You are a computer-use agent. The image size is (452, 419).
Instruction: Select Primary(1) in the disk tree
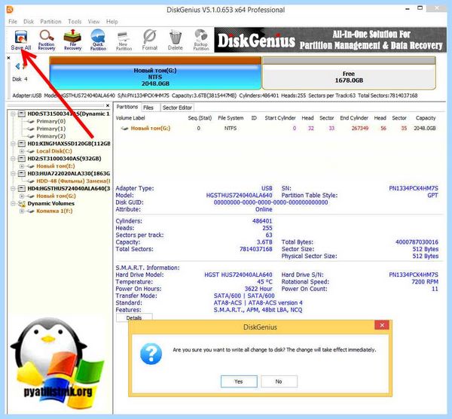pyautogui.click(x=50, y=129)
